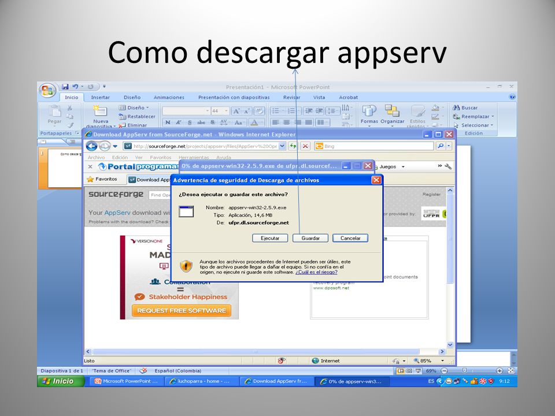Image resolution: width=555 pixels, height=416 pixels.
Task: Add a slide with Nueva diapositiva icon
Action: point(100,111)
